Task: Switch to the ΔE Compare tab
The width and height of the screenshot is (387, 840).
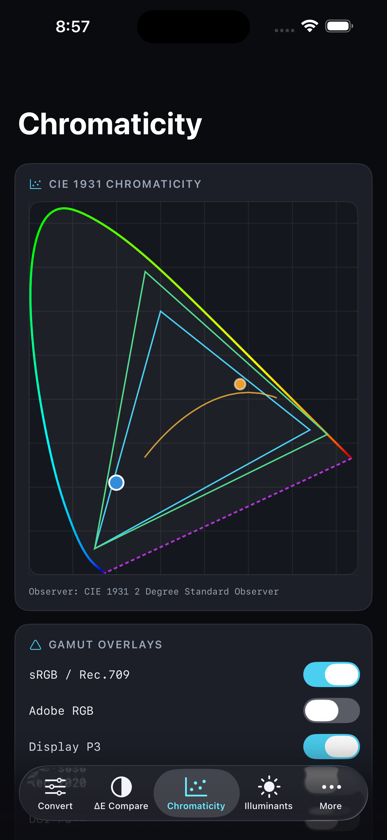Action: pyautogui.click(x=121, y=793)
